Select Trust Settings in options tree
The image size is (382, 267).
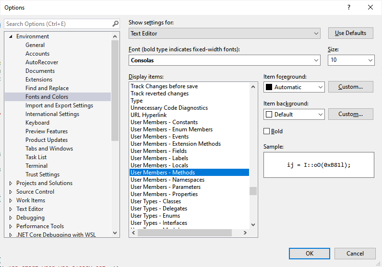point(42,174)
